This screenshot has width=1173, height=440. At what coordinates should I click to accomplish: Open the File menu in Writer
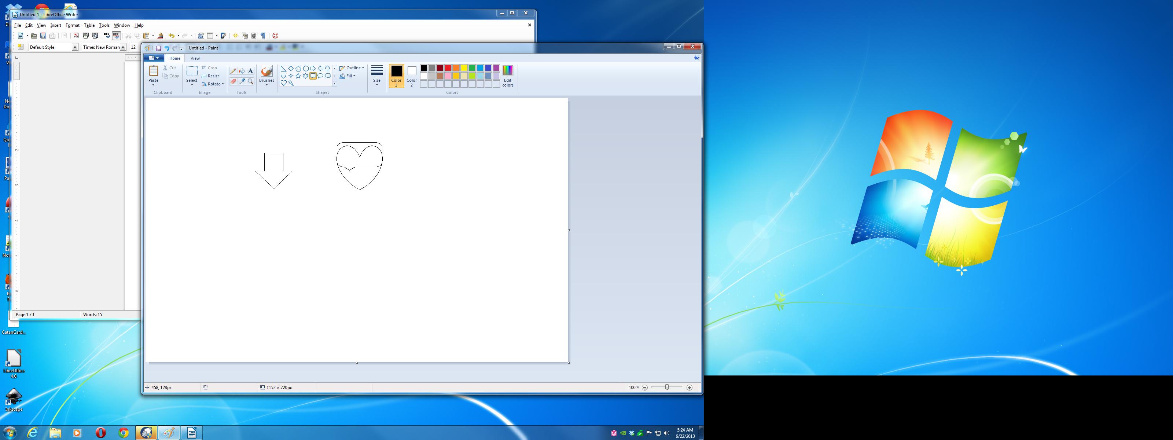tap(18, 26)
